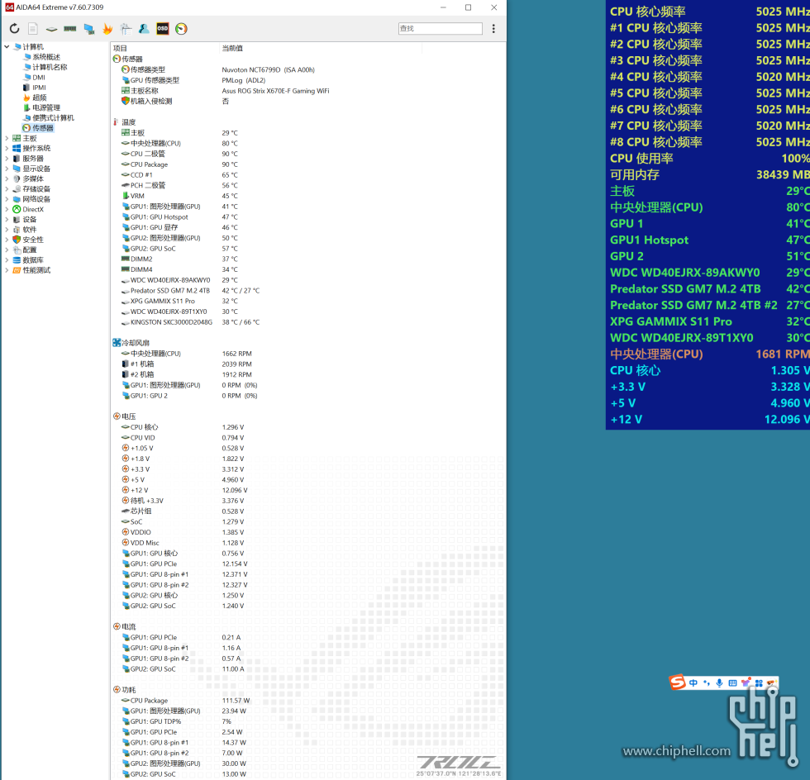810x780 pixels.
Task: Click the Sogou microphone voice input icon
Action: [719, 682]
